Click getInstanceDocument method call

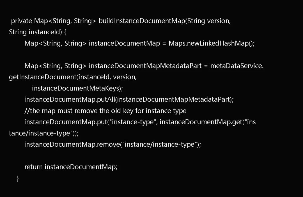point(43,77)
